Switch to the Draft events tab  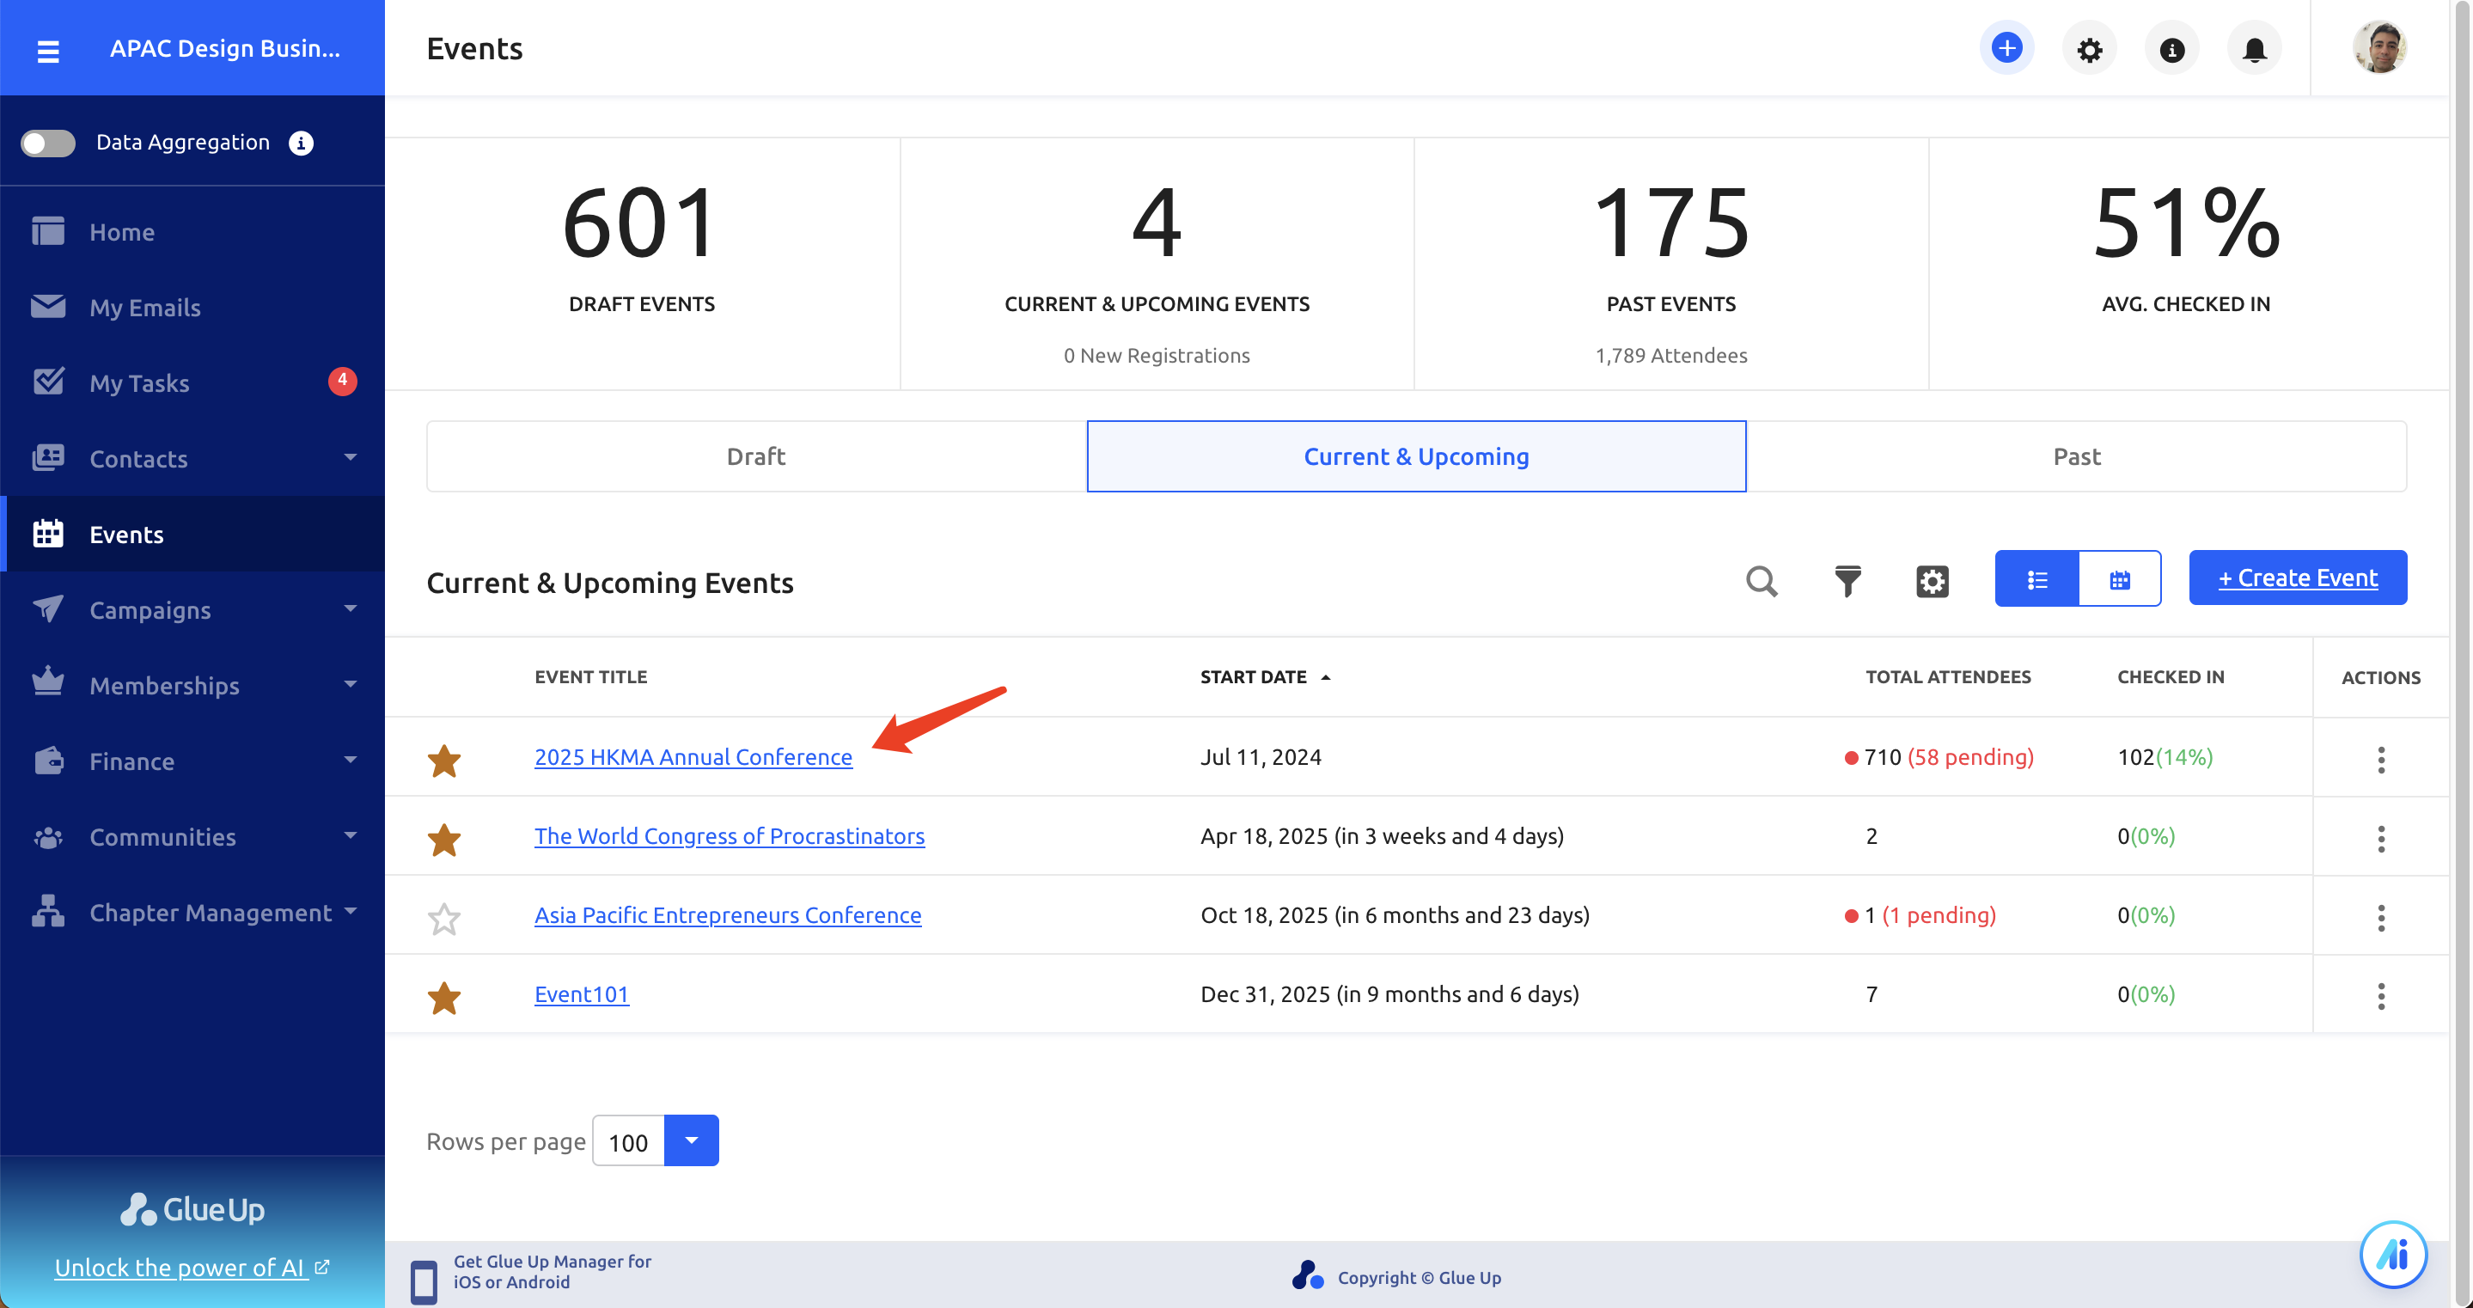tap(756, 456)
